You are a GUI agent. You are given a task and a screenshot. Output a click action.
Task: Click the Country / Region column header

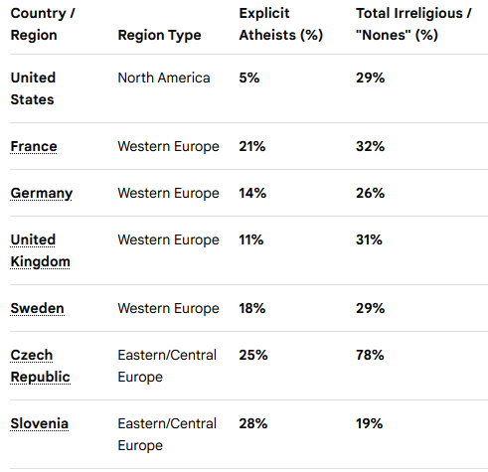[43, 24]
